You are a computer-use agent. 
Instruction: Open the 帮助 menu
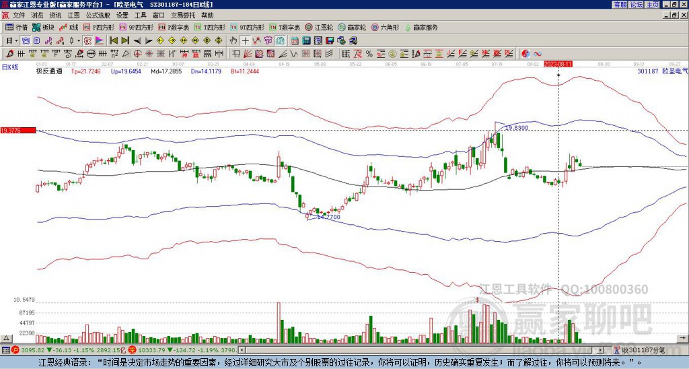[207, 15]
